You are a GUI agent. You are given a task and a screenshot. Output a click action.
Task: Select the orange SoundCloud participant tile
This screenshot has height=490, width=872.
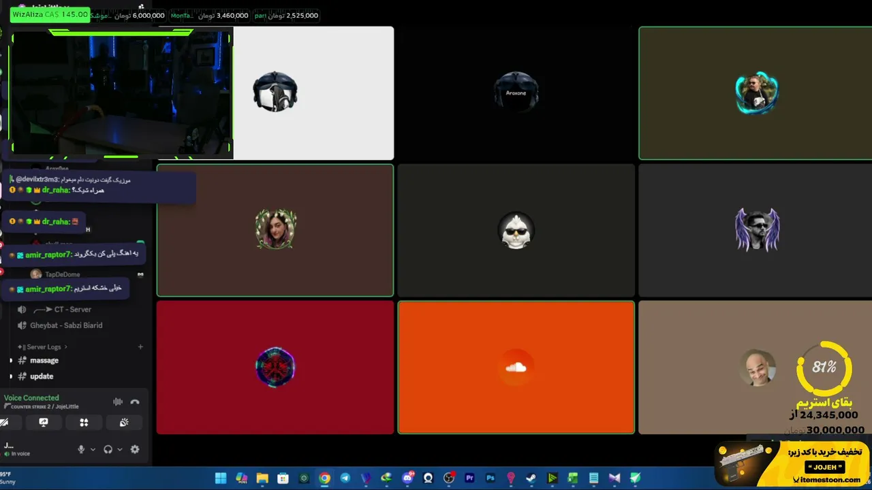point(516,367)
